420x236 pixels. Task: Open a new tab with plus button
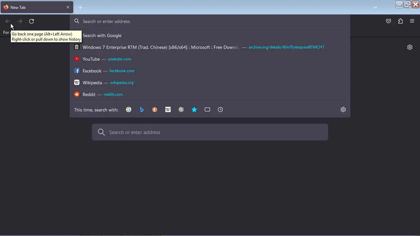click(x=80, y=7)
